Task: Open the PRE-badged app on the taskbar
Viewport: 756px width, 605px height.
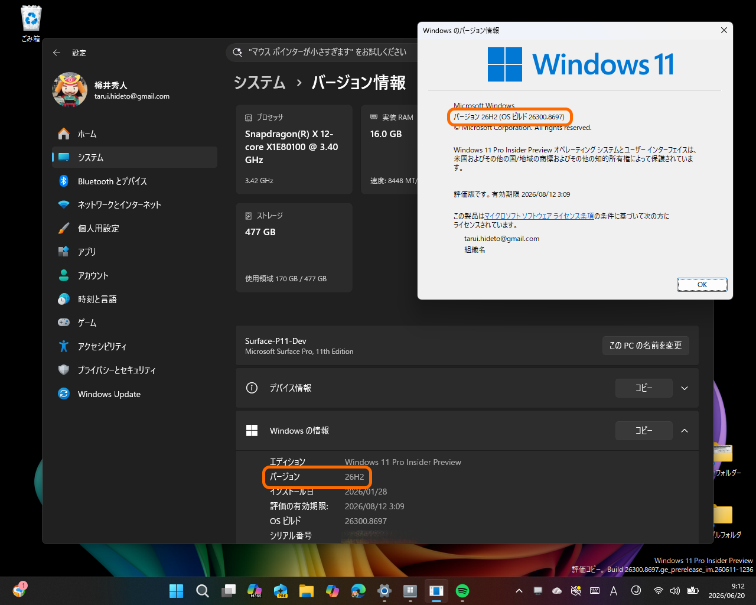Action: click(x=281, y=591)
